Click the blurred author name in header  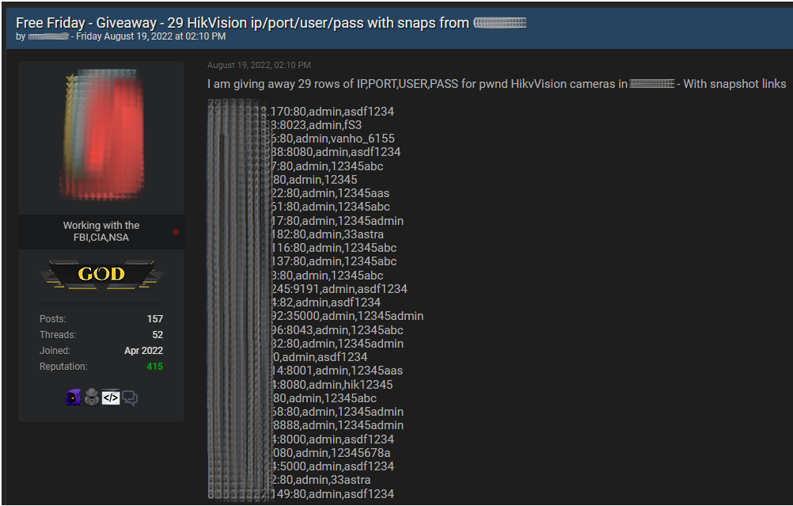(48, 36)
